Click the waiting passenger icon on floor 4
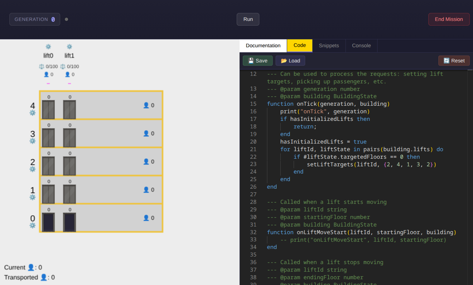This screenshot has width=473, height=285. pyautogui.click(x=146, y=105)
